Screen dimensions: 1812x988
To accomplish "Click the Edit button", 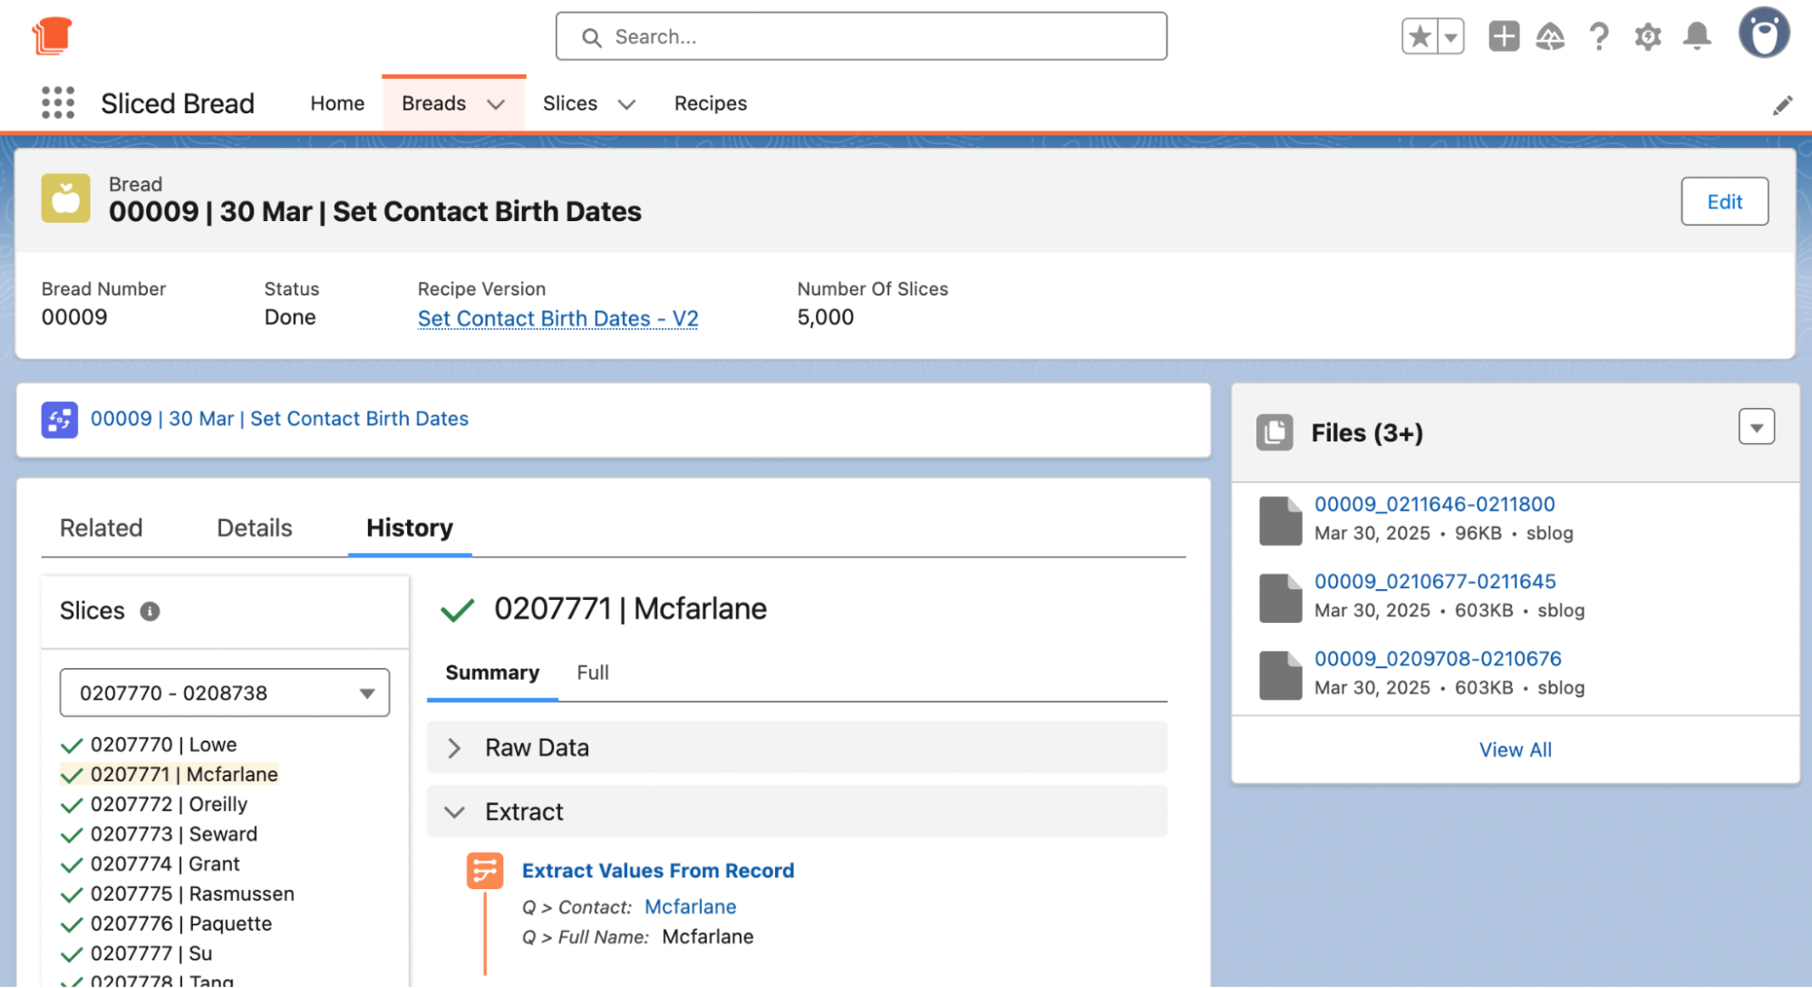I will click(x=1723, y=201).
